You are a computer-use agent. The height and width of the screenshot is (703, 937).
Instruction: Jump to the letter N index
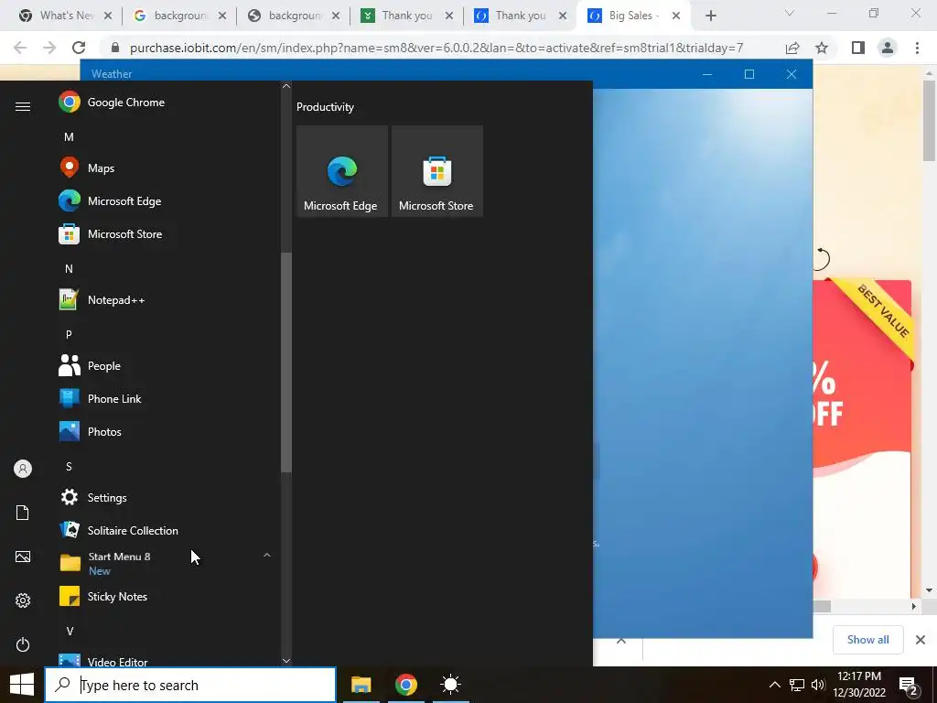[69, 269]
